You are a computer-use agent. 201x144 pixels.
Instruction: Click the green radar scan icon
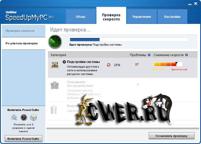pyautogui.click(x=55, y=41)
